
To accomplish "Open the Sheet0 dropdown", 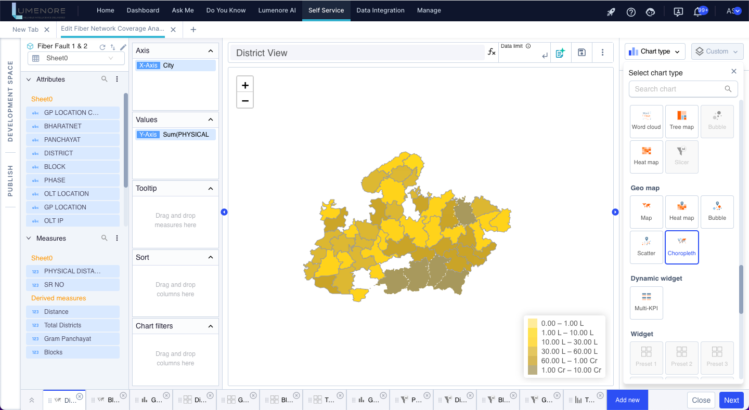I will pyautogui.click(x=76, y=58).
